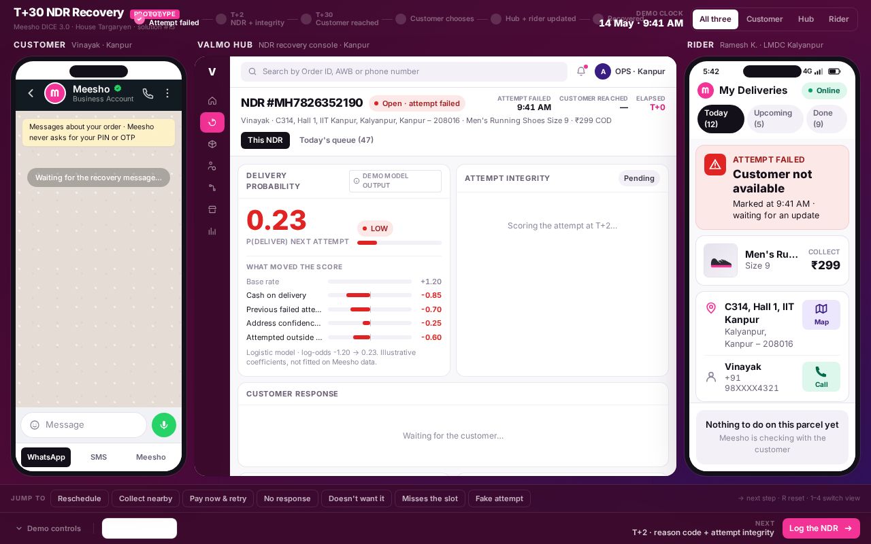
Task: Jump to the Fake attempt scenario
Action: coord(499,498)
